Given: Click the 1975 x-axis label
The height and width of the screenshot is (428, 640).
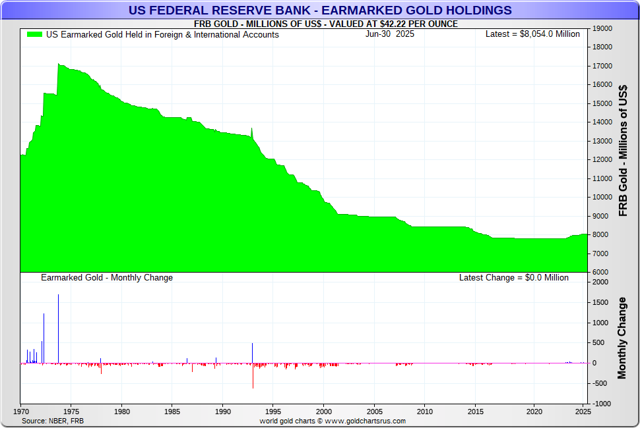Looking at the screenshot, I should coord(71,412).
